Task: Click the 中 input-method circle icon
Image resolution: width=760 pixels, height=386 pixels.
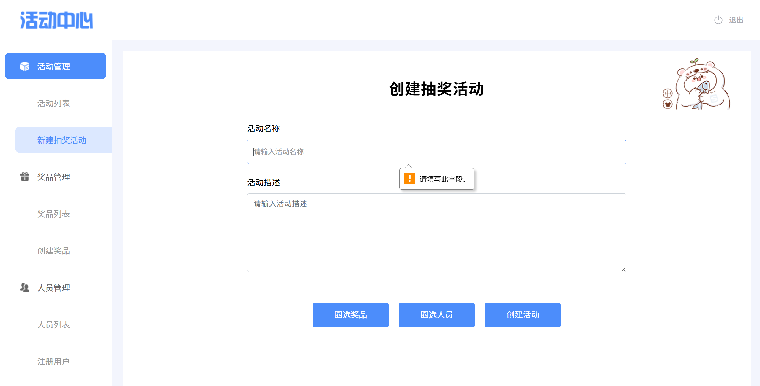Action: [668, 93]
